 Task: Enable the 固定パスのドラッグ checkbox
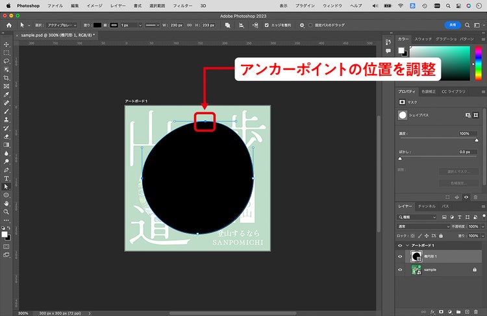point(310,25)
